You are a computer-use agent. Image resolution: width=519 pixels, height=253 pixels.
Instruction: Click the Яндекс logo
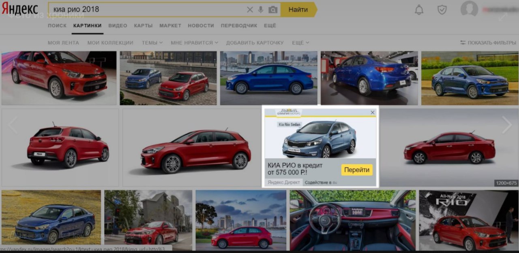point(19,9)
